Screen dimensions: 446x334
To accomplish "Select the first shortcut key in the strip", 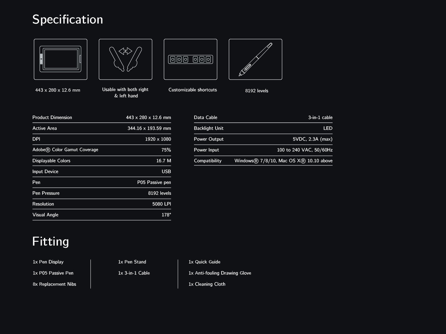I will 172,59.
